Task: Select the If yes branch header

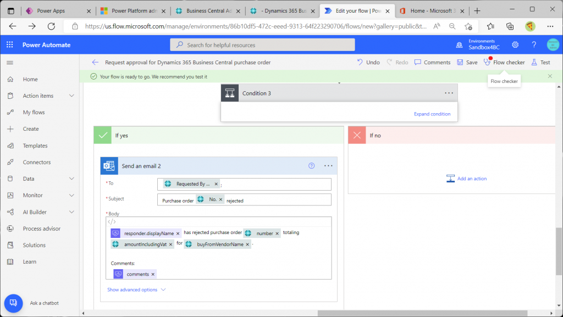Action: coord(219,135)
